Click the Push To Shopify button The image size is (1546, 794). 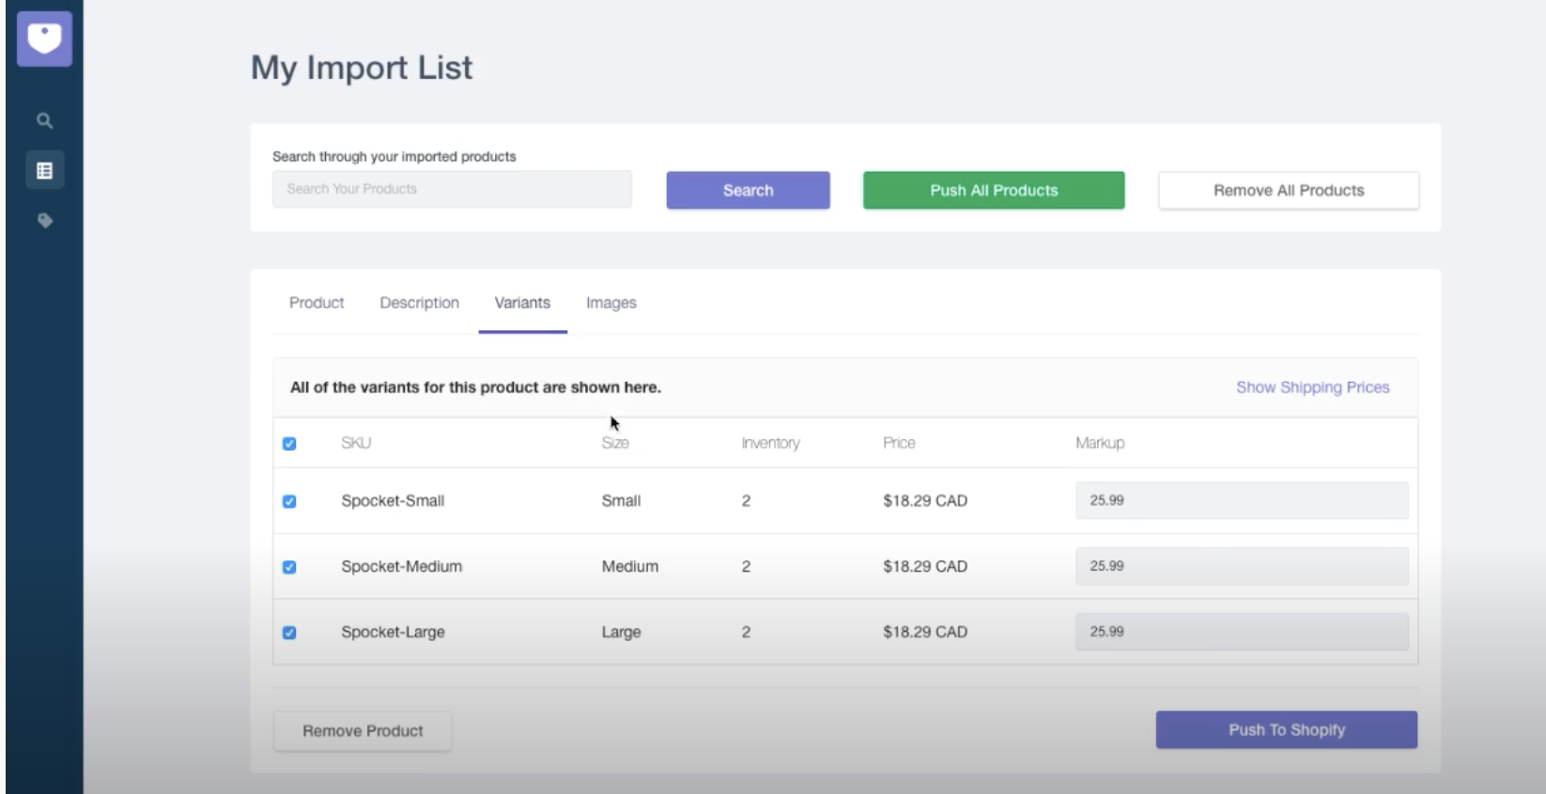click(x=1286, y=730)
